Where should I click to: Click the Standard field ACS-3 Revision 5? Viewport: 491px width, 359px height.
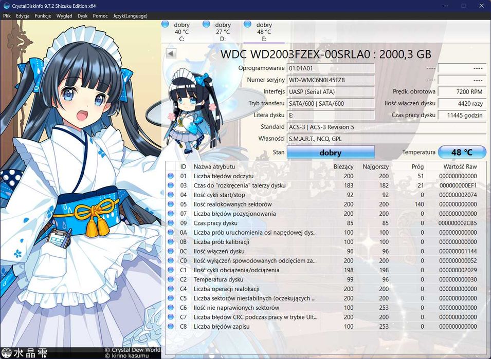pyautogui.click(x=387, y=127)
